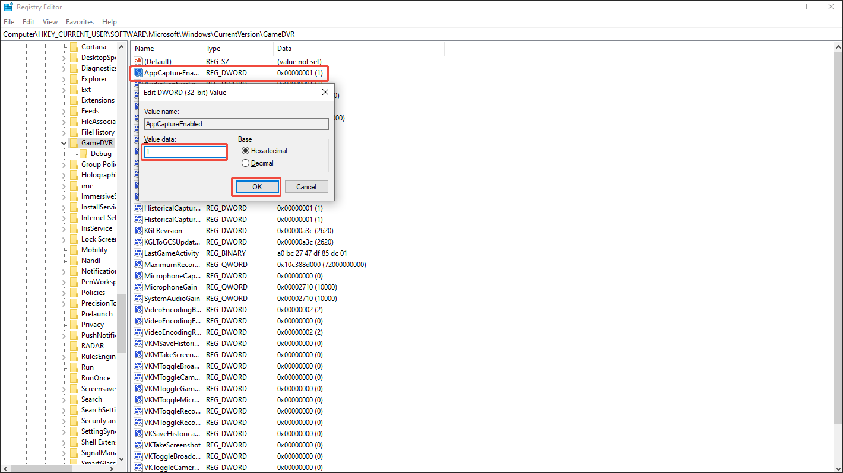Click the VKTakeScreenshot value icon

point(138,445)
